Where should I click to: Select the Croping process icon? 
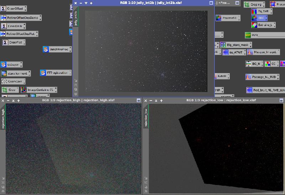(x=254, y=5)
